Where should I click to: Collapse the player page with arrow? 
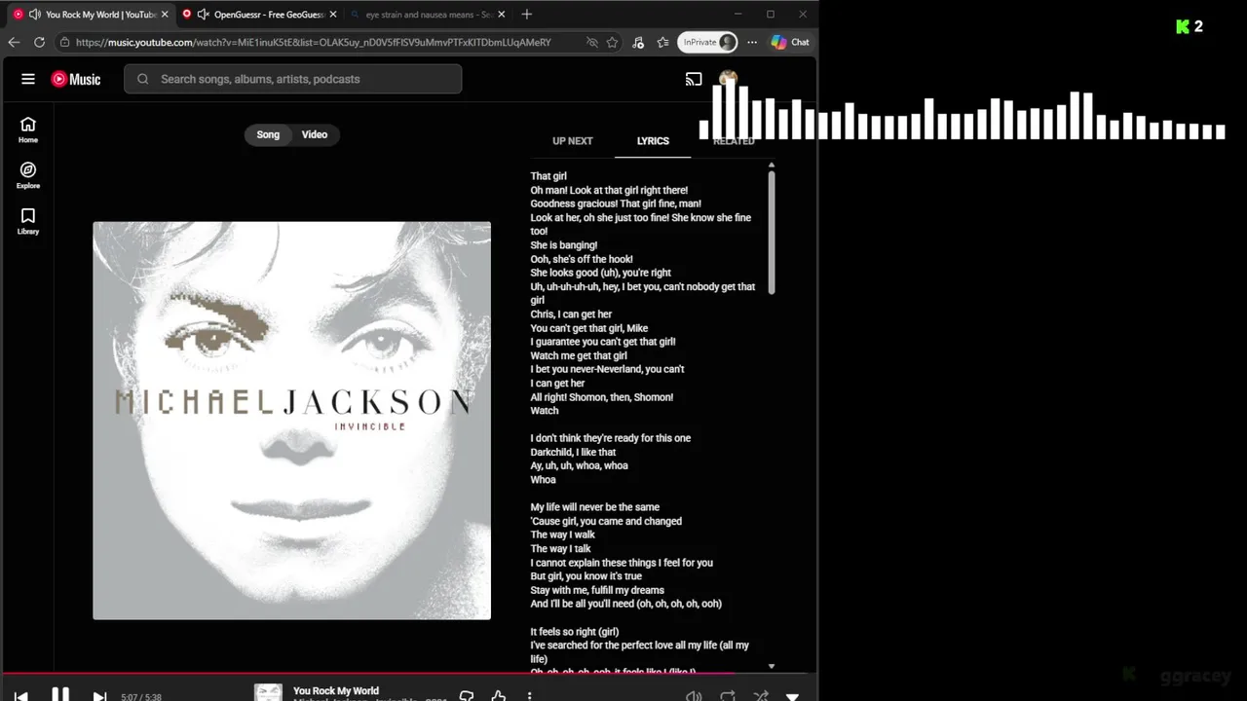793,696
